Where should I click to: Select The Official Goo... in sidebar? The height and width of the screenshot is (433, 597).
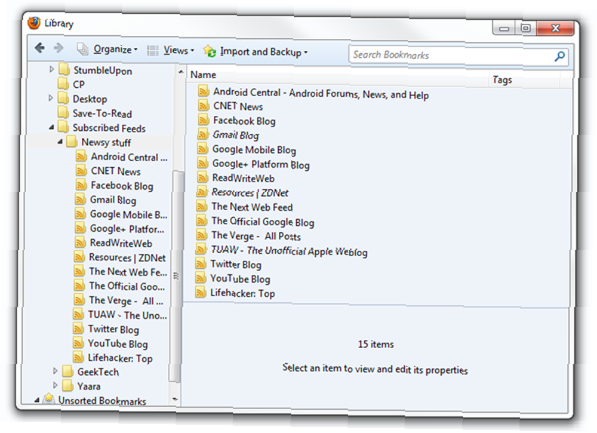pyautogui.click(x=127, y=286)
